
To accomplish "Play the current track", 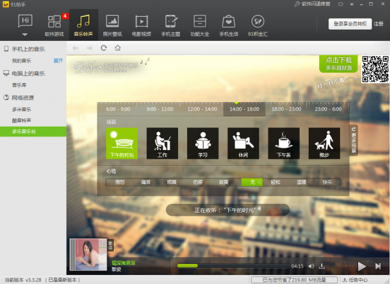I will point(361,266).
